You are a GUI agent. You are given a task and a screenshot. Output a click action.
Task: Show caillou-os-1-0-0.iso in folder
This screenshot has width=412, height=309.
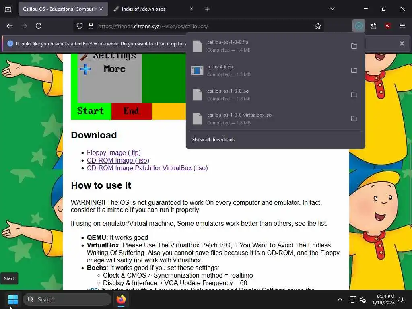pos(354,95)
